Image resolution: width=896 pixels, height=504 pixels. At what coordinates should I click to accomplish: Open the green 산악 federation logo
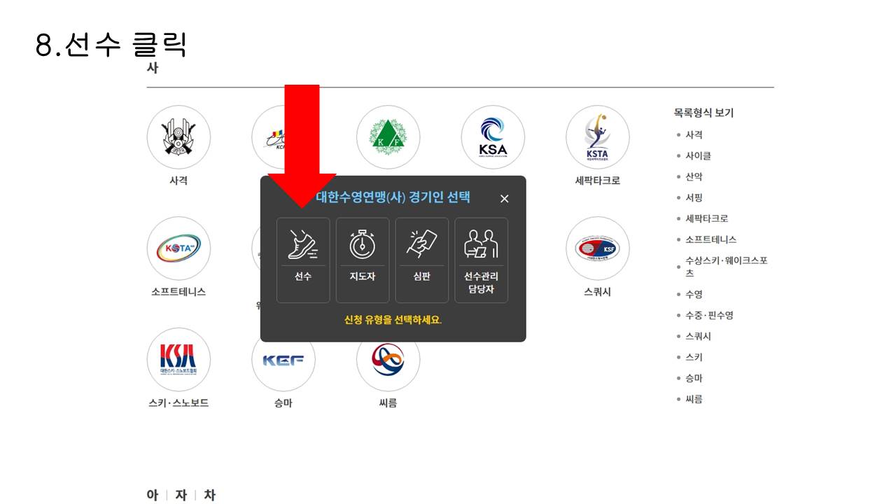(x=388, y=137)
